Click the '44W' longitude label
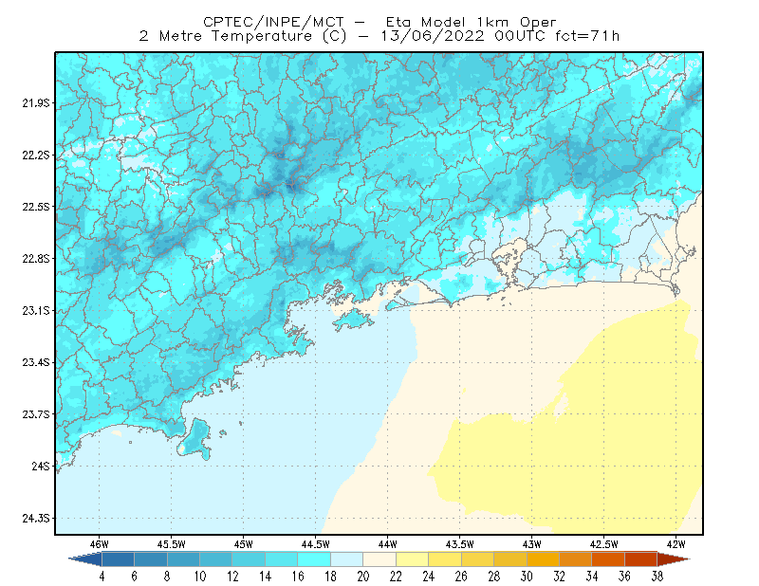759x586 pixels. click(388, 544)
